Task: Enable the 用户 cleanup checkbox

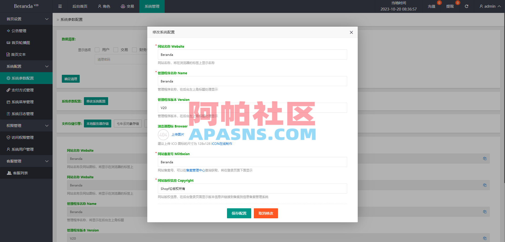Action: pyautogui.click(x=97, y=50)
